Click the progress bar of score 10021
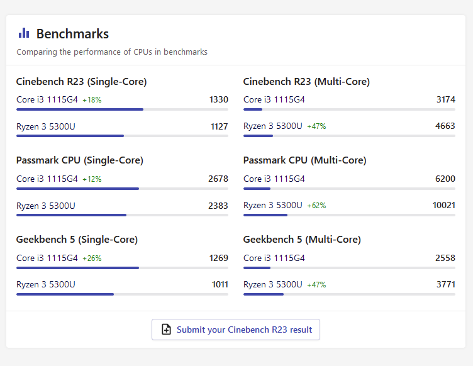Viewport: 473px width, 366px height. (x=349, y=215)
